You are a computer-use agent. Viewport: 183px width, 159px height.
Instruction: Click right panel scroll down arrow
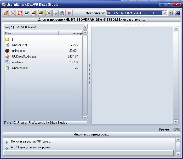click(176, 122)
